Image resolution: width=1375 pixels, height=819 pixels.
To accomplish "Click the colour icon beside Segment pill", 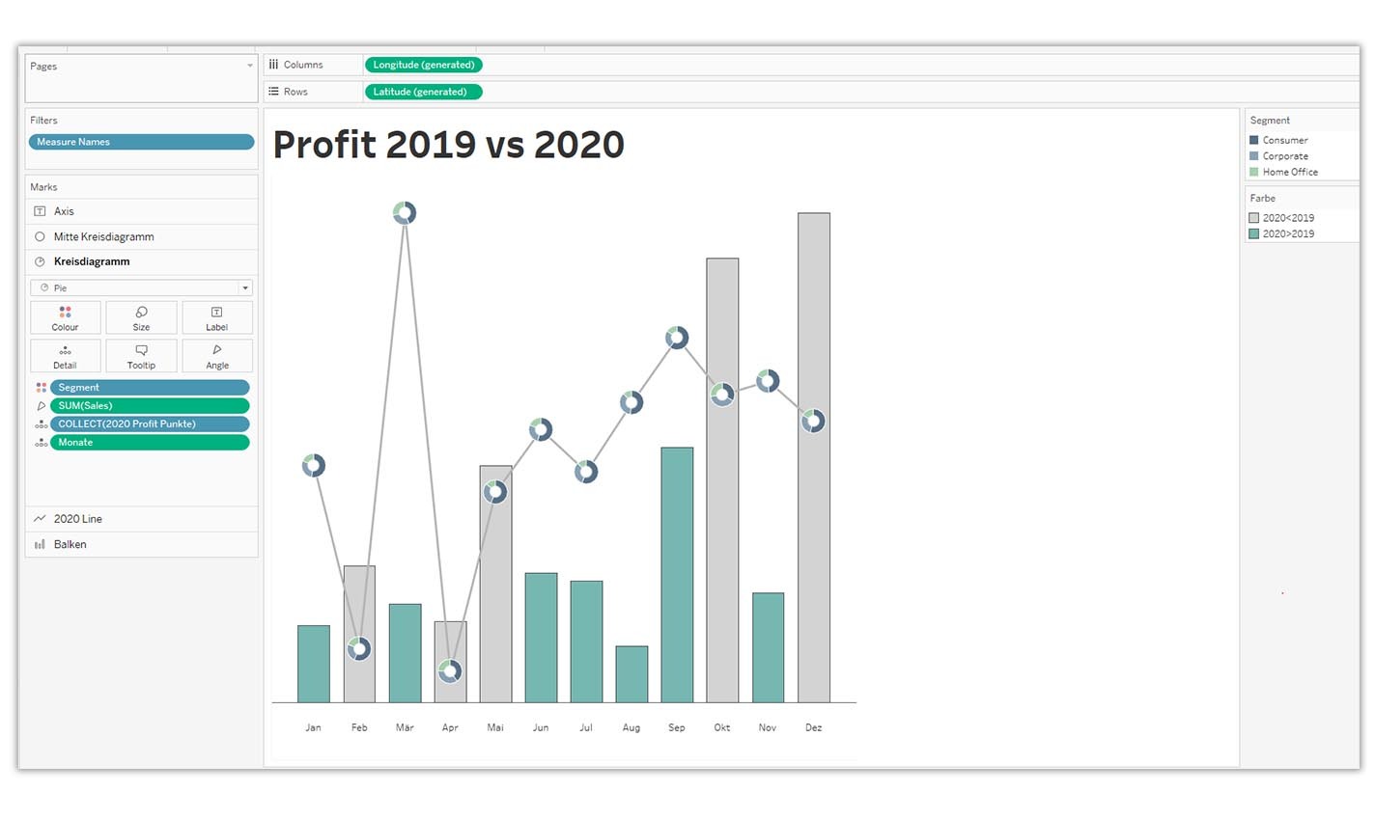I will click(x=41, y=388).
